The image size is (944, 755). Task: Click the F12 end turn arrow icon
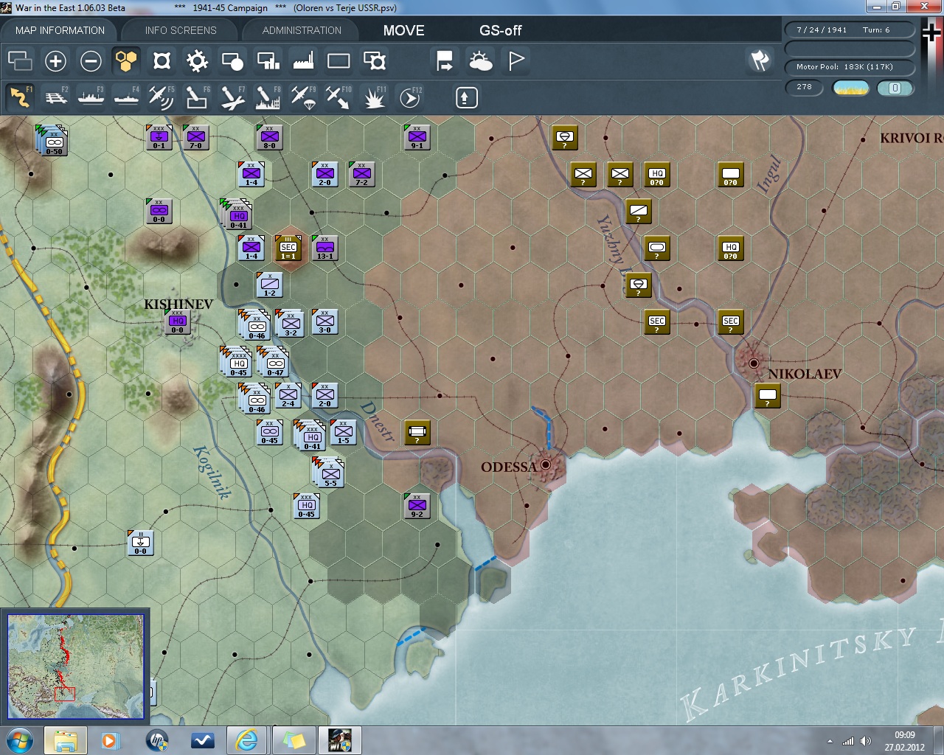410,97
